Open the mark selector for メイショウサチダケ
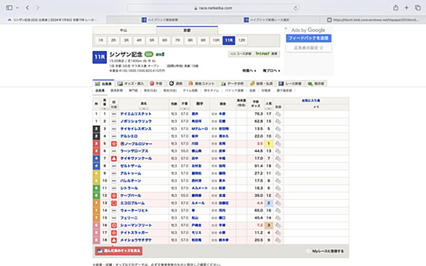The image size is (426, 266). click(114, 240)
